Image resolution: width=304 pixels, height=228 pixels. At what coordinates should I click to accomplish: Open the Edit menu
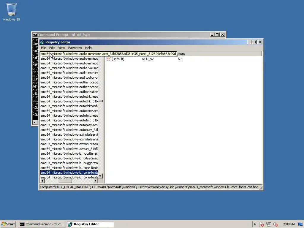pos(52,48)
